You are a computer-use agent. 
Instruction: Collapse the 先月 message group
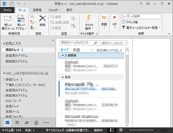63,77
